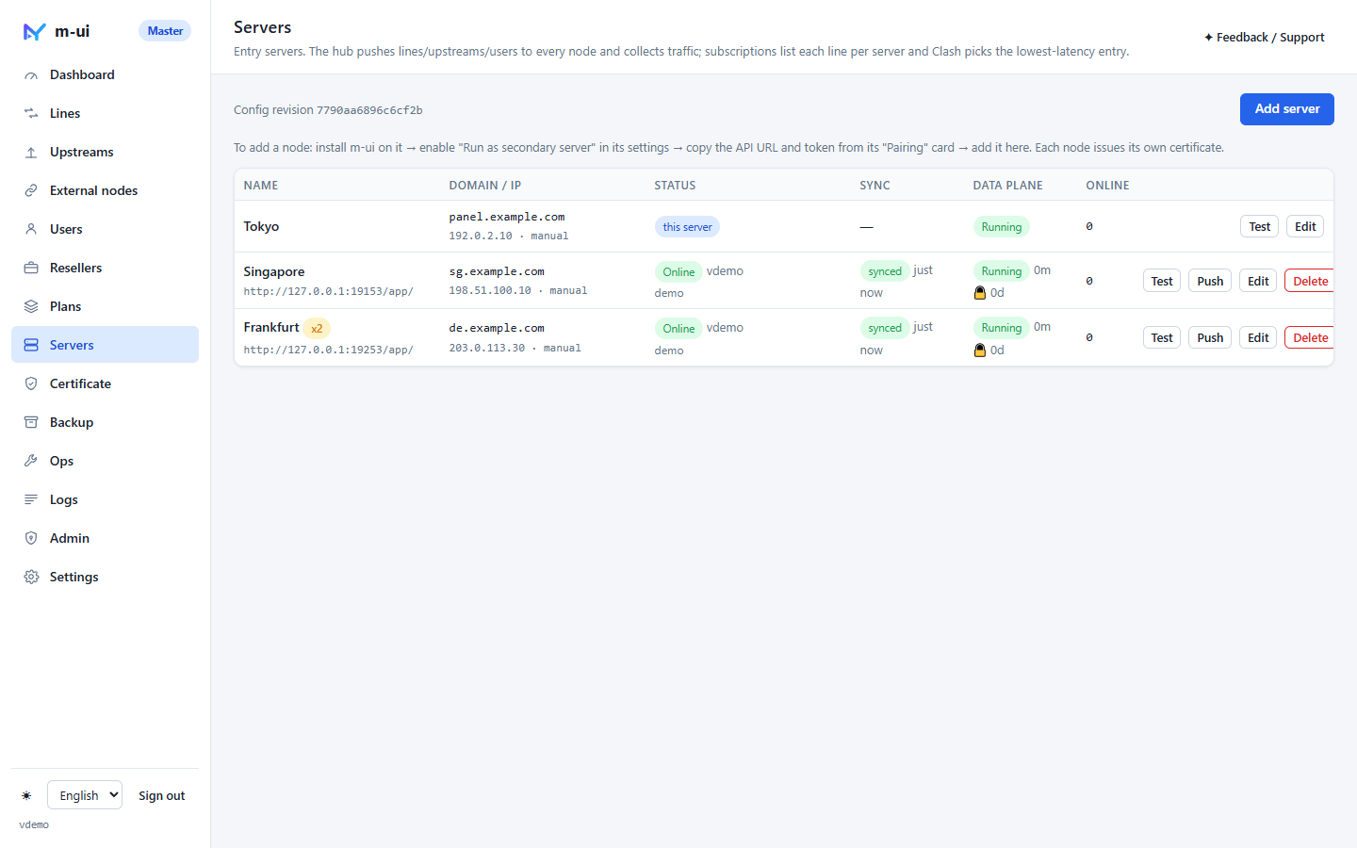Viewport: 1357px width, 848px height.
Task: Open the Logs page from sidebar
Action: (x=105, y=499)
